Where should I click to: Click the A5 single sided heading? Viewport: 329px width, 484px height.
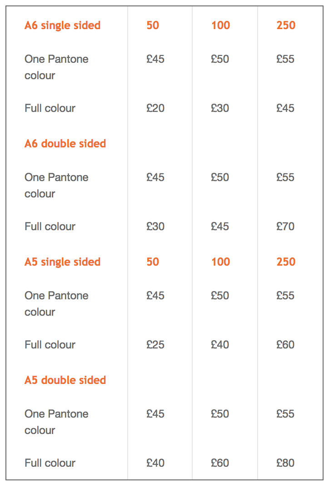coord(63,262)
